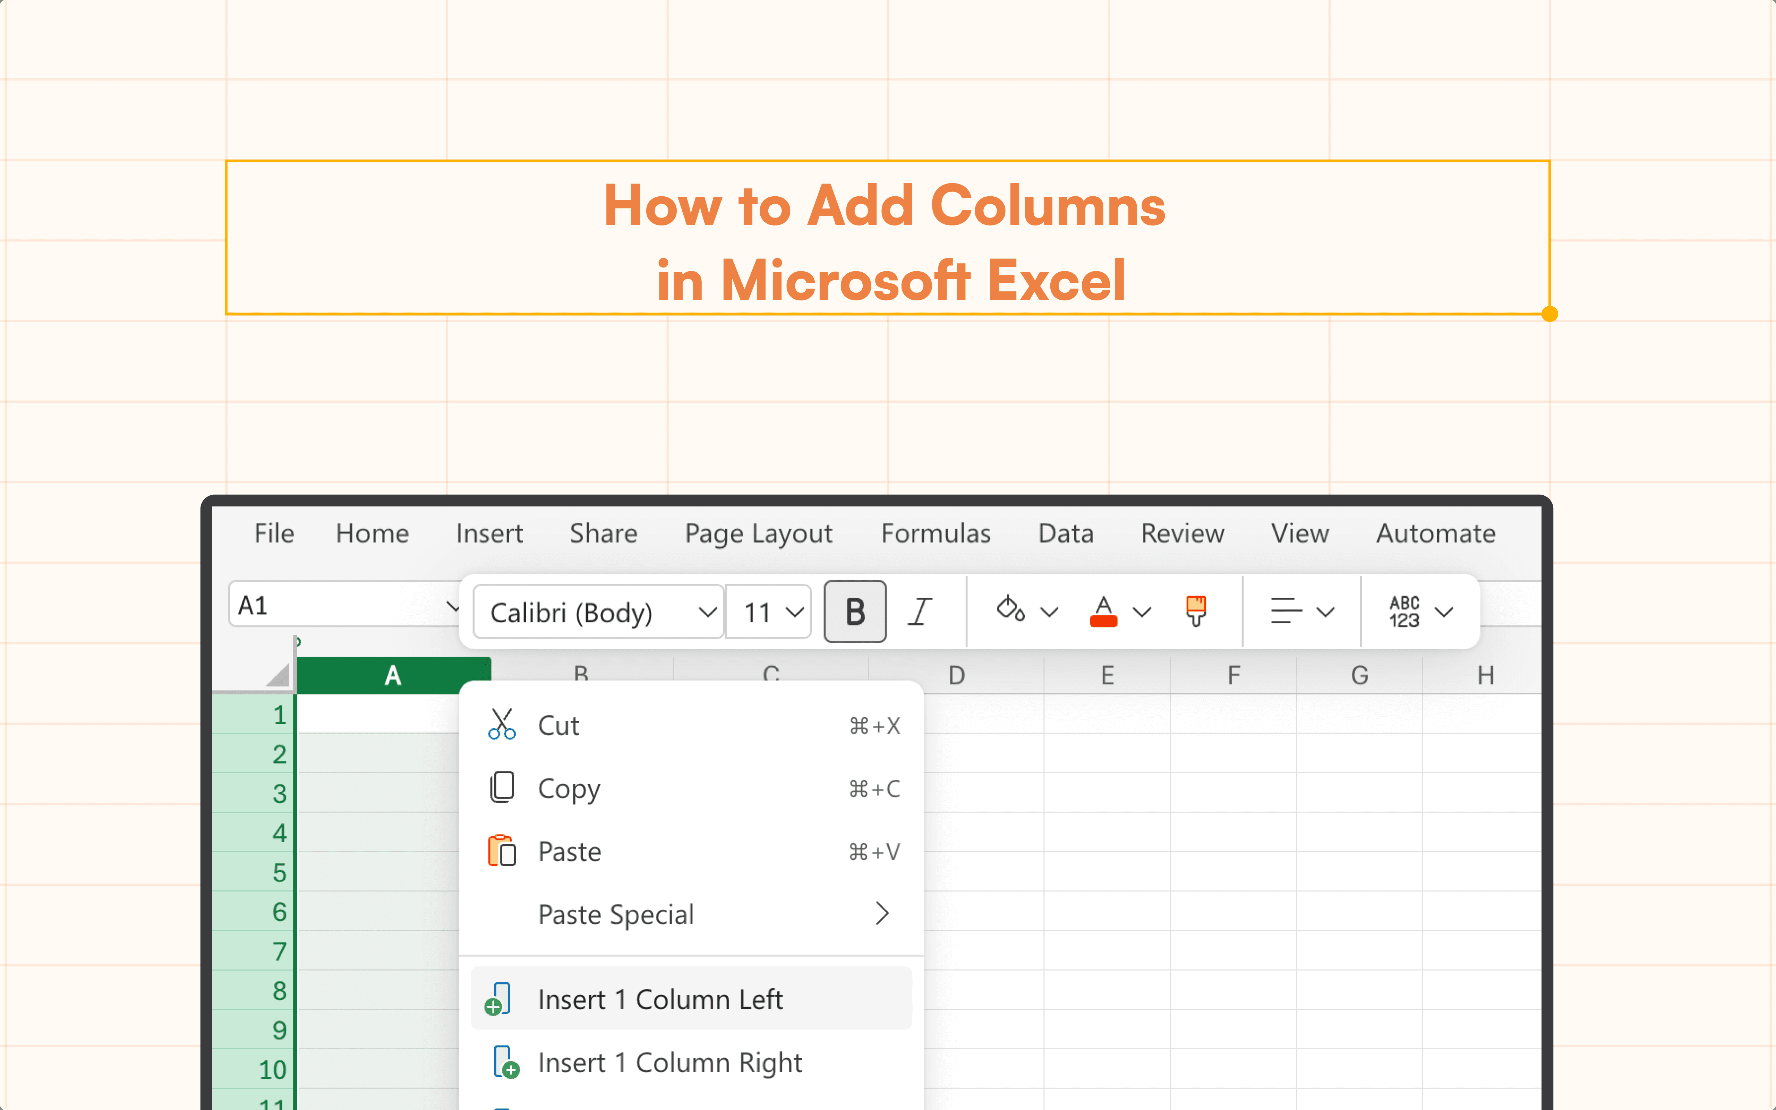The width and height of the screenshot is (1776, 1110).
Task: Open the Share tab
Action: pos(603,533)
